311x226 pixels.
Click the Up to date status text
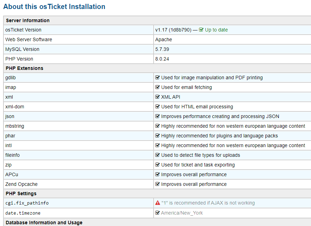click(x=216, y=30)
